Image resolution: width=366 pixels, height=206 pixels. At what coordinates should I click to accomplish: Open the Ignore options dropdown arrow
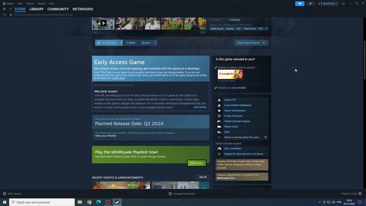click(x=155, y=43)
